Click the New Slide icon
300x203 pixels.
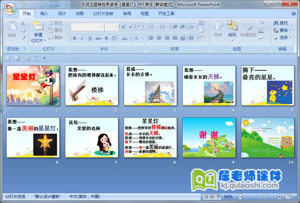click(38, 25)
